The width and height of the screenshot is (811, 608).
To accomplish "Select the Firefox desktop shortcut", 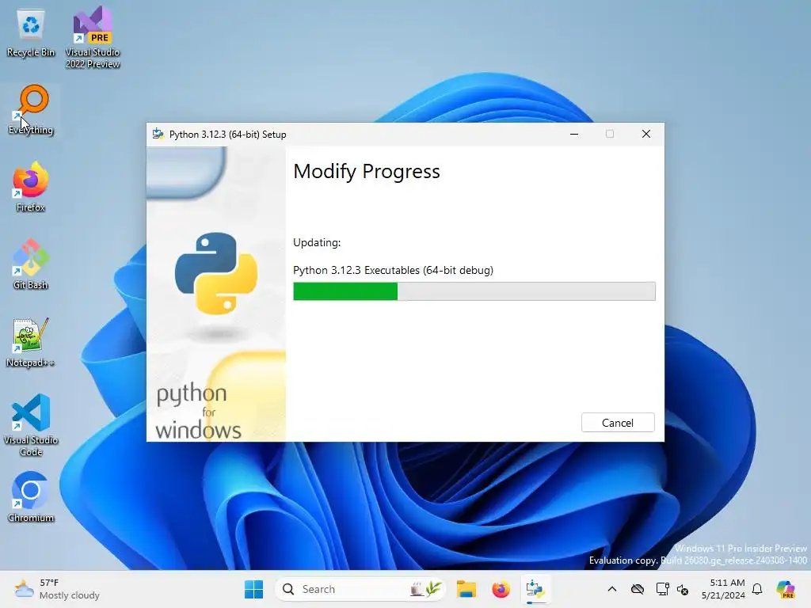I will 31,187.
